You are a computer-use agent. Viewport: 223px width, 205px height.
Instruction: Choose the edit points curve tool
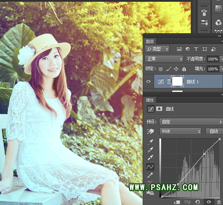tap(150, 166)
